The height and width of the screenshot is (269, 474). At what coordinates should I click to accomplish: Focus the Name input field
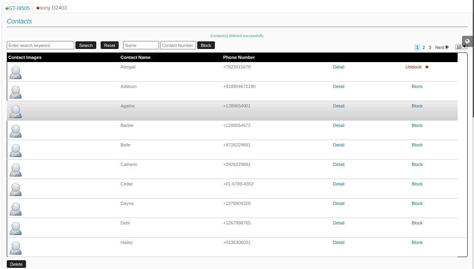[141, 45]
